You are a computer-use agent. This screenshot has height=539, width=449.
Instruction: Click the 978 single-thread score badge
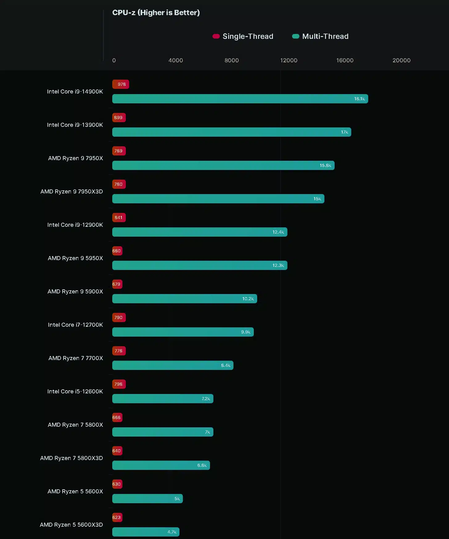pyautogui.click(x=121, y=84)
